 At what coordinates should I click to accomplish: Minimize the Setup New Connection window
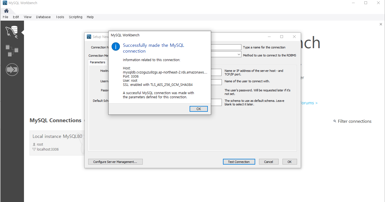pos(269,37)
